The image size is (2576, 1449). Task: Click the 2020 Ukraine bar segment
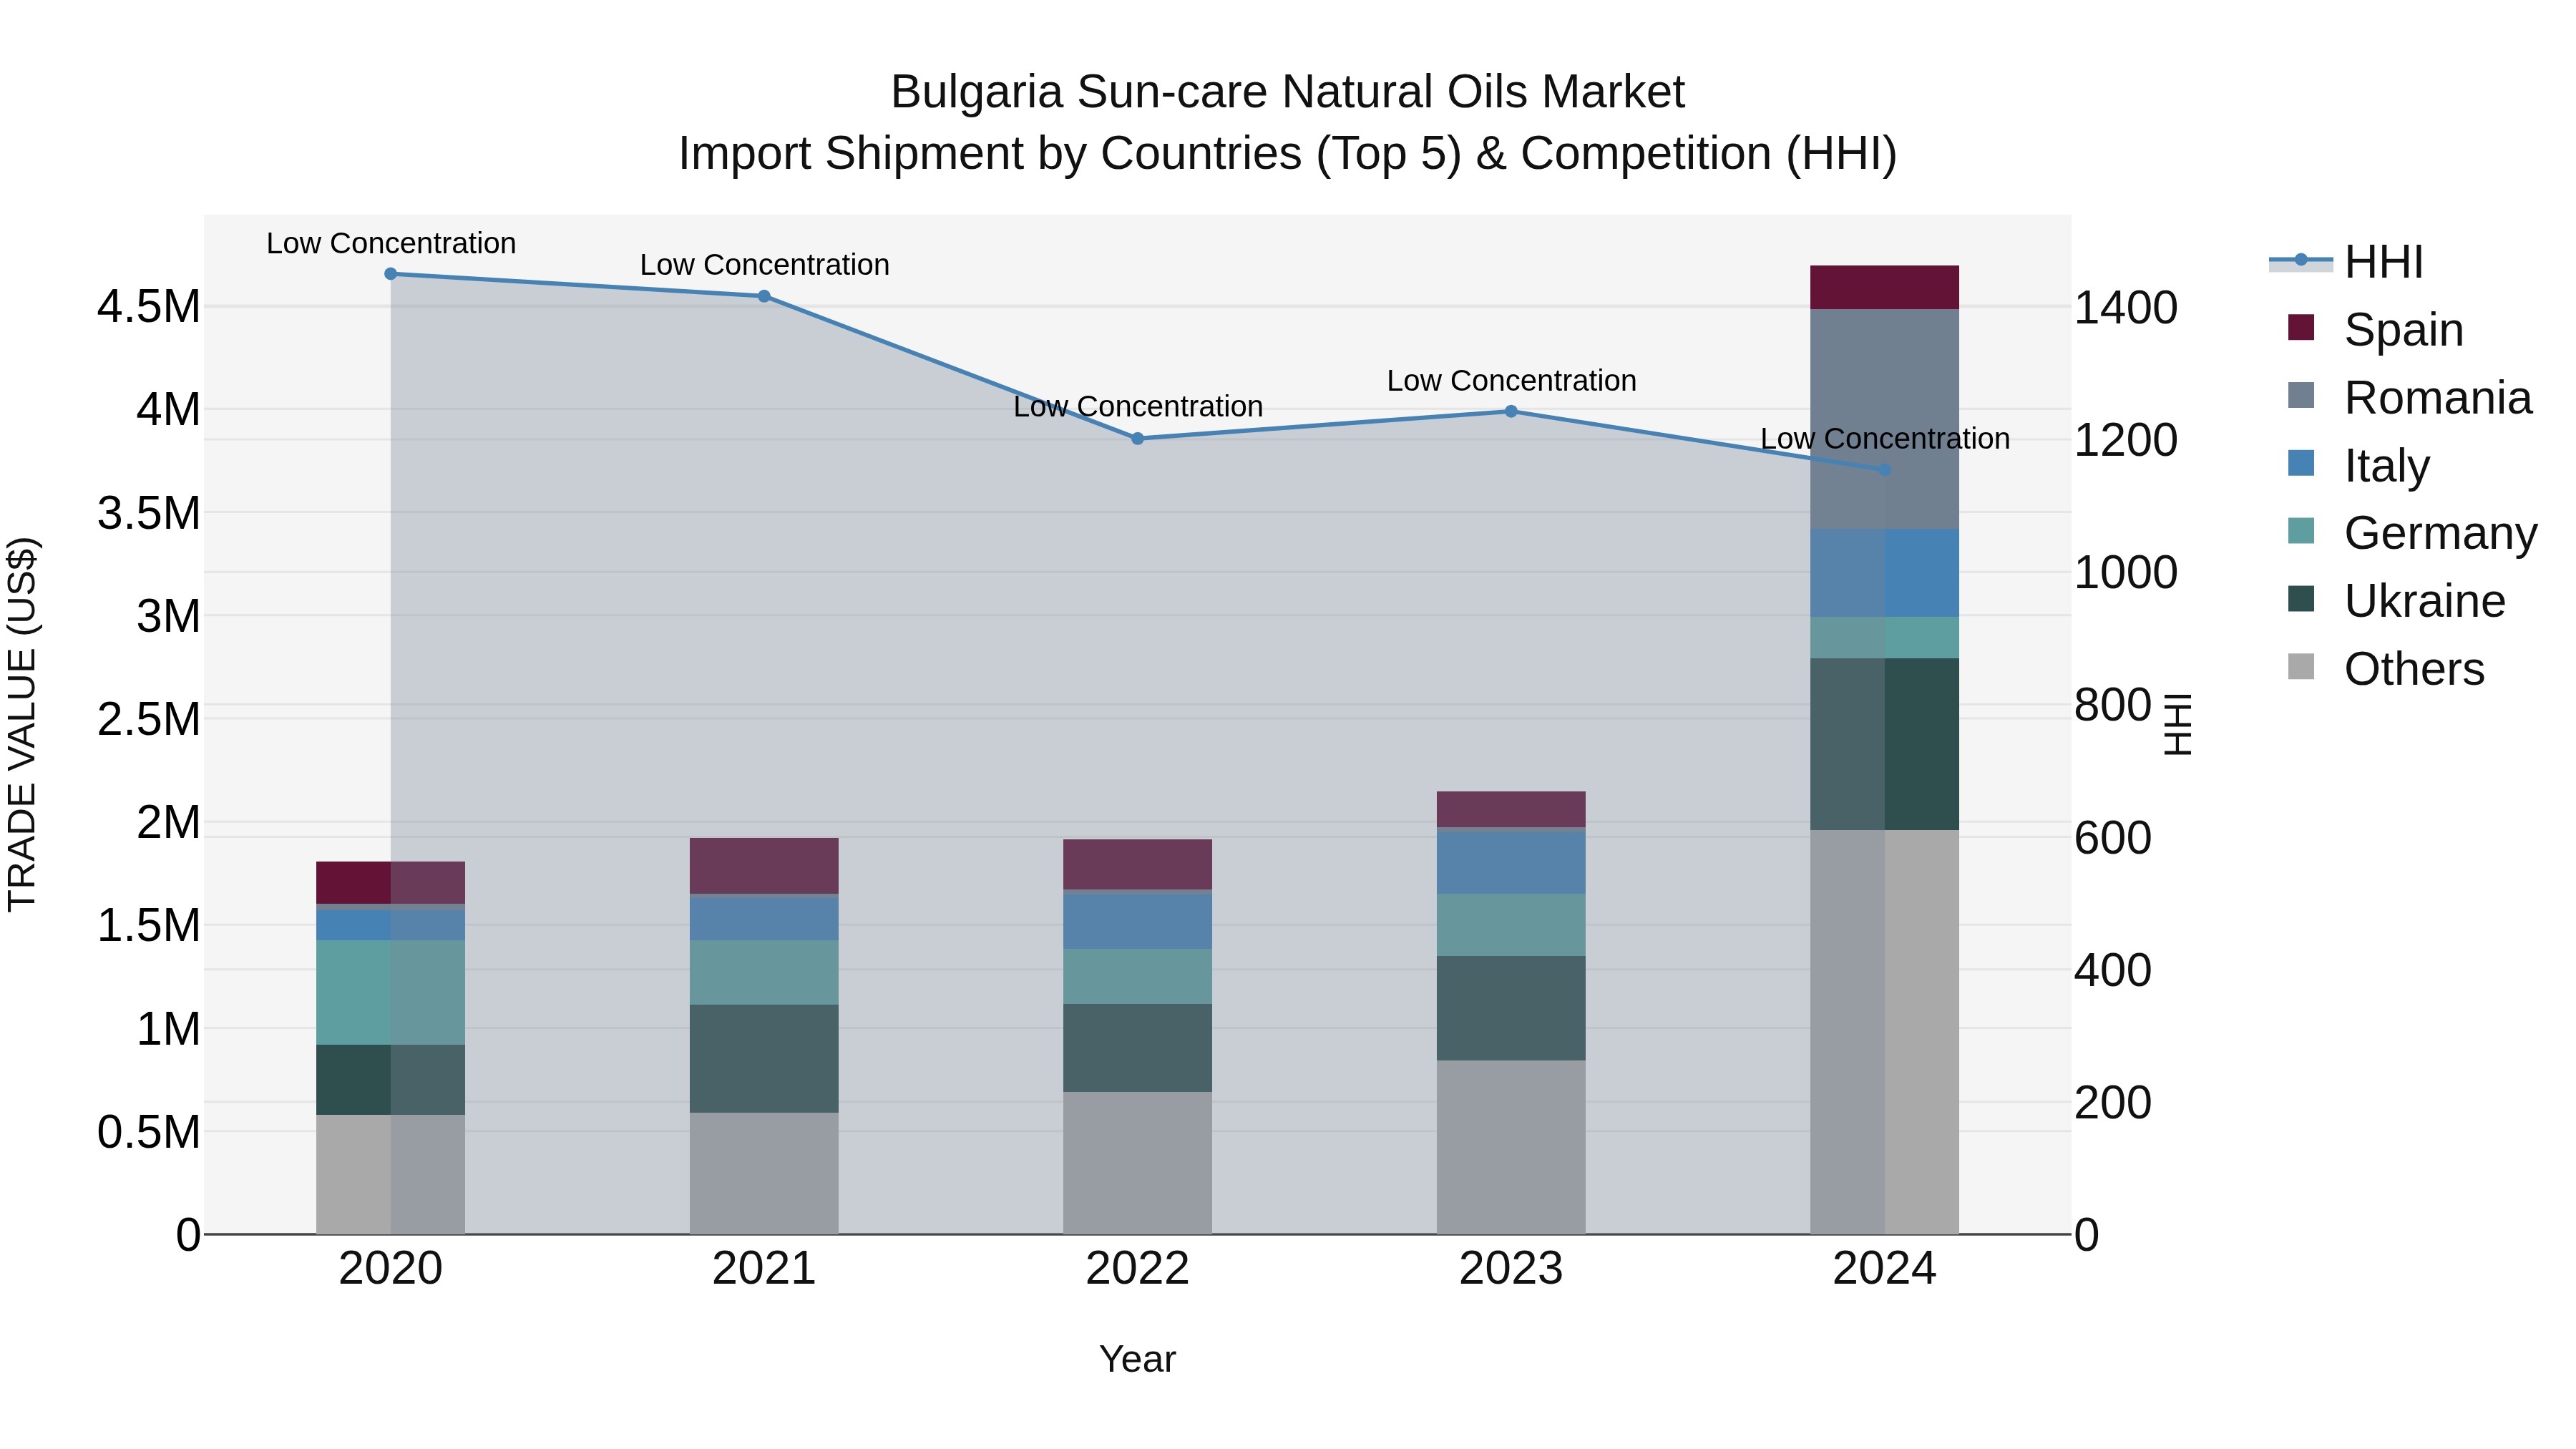[391, 1080]
